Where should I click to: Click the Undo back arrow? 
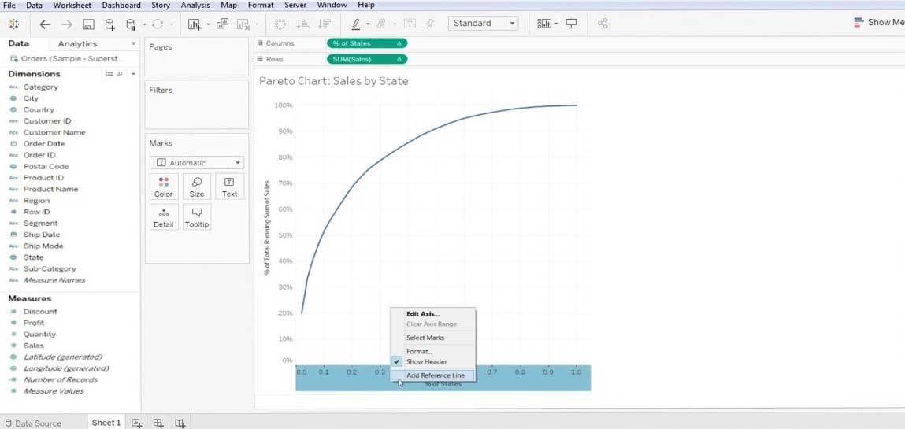[x=45, y=24]
